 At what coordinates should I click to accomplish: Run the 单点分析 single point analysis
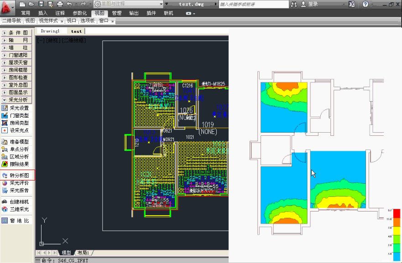point(18,149)
